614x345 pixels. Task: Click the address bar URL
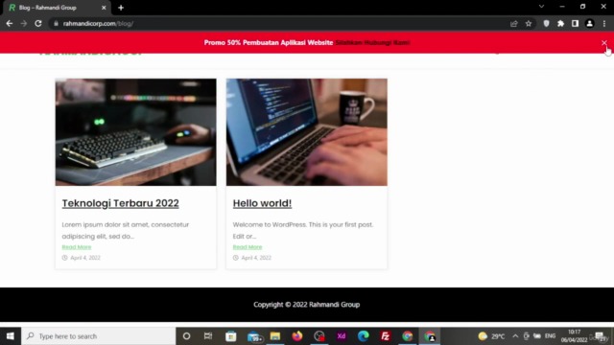point(98,23)
